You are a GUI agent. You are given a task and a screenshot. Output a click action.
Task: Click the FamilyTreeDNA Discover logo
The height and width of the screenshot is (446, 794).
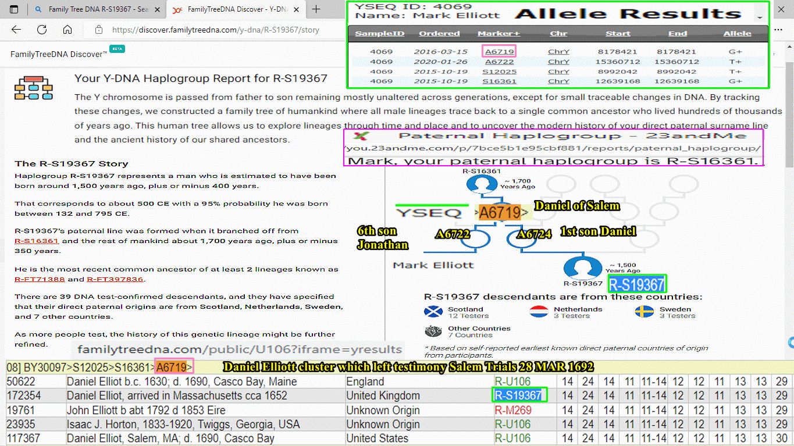click(59, 54)
